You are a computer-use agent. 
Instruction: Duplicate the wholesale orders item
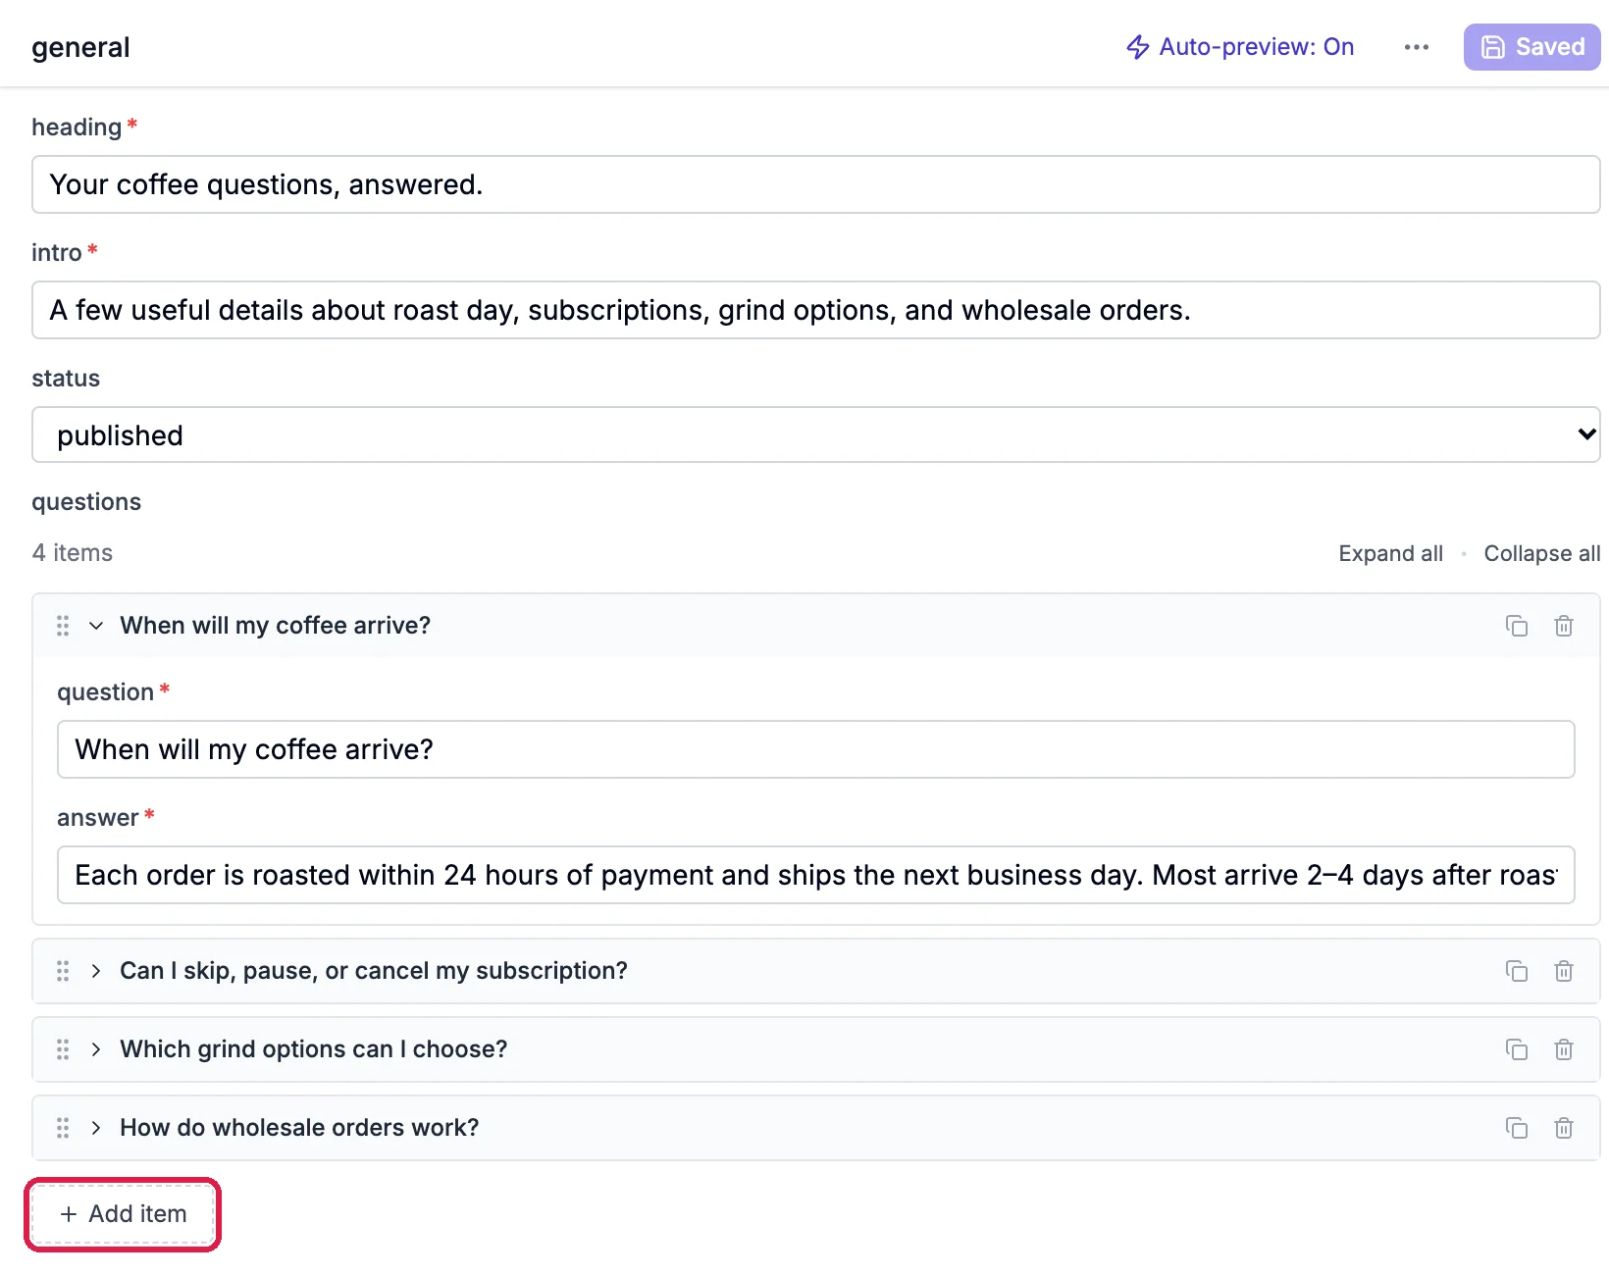(1517, 1128)
